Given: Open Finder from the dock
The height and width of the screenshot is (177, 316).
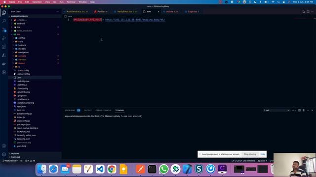Looking at the screenshot, I should pyautogui.click(x=41, y=169).
